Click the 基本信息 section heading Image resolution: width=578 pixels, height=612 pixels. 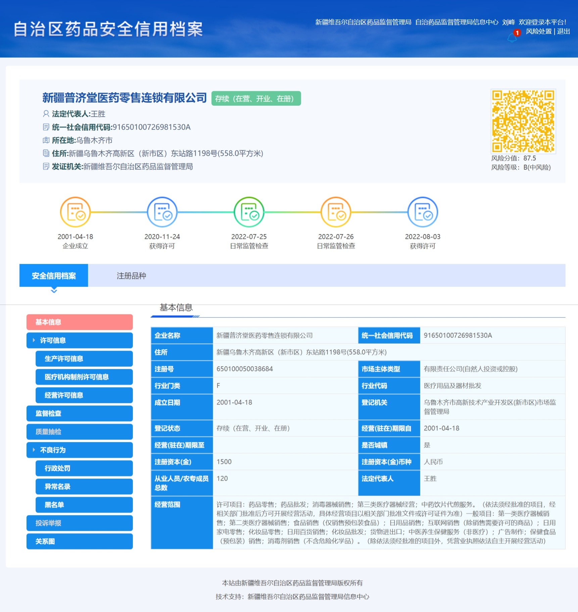[x=176, y=307]
